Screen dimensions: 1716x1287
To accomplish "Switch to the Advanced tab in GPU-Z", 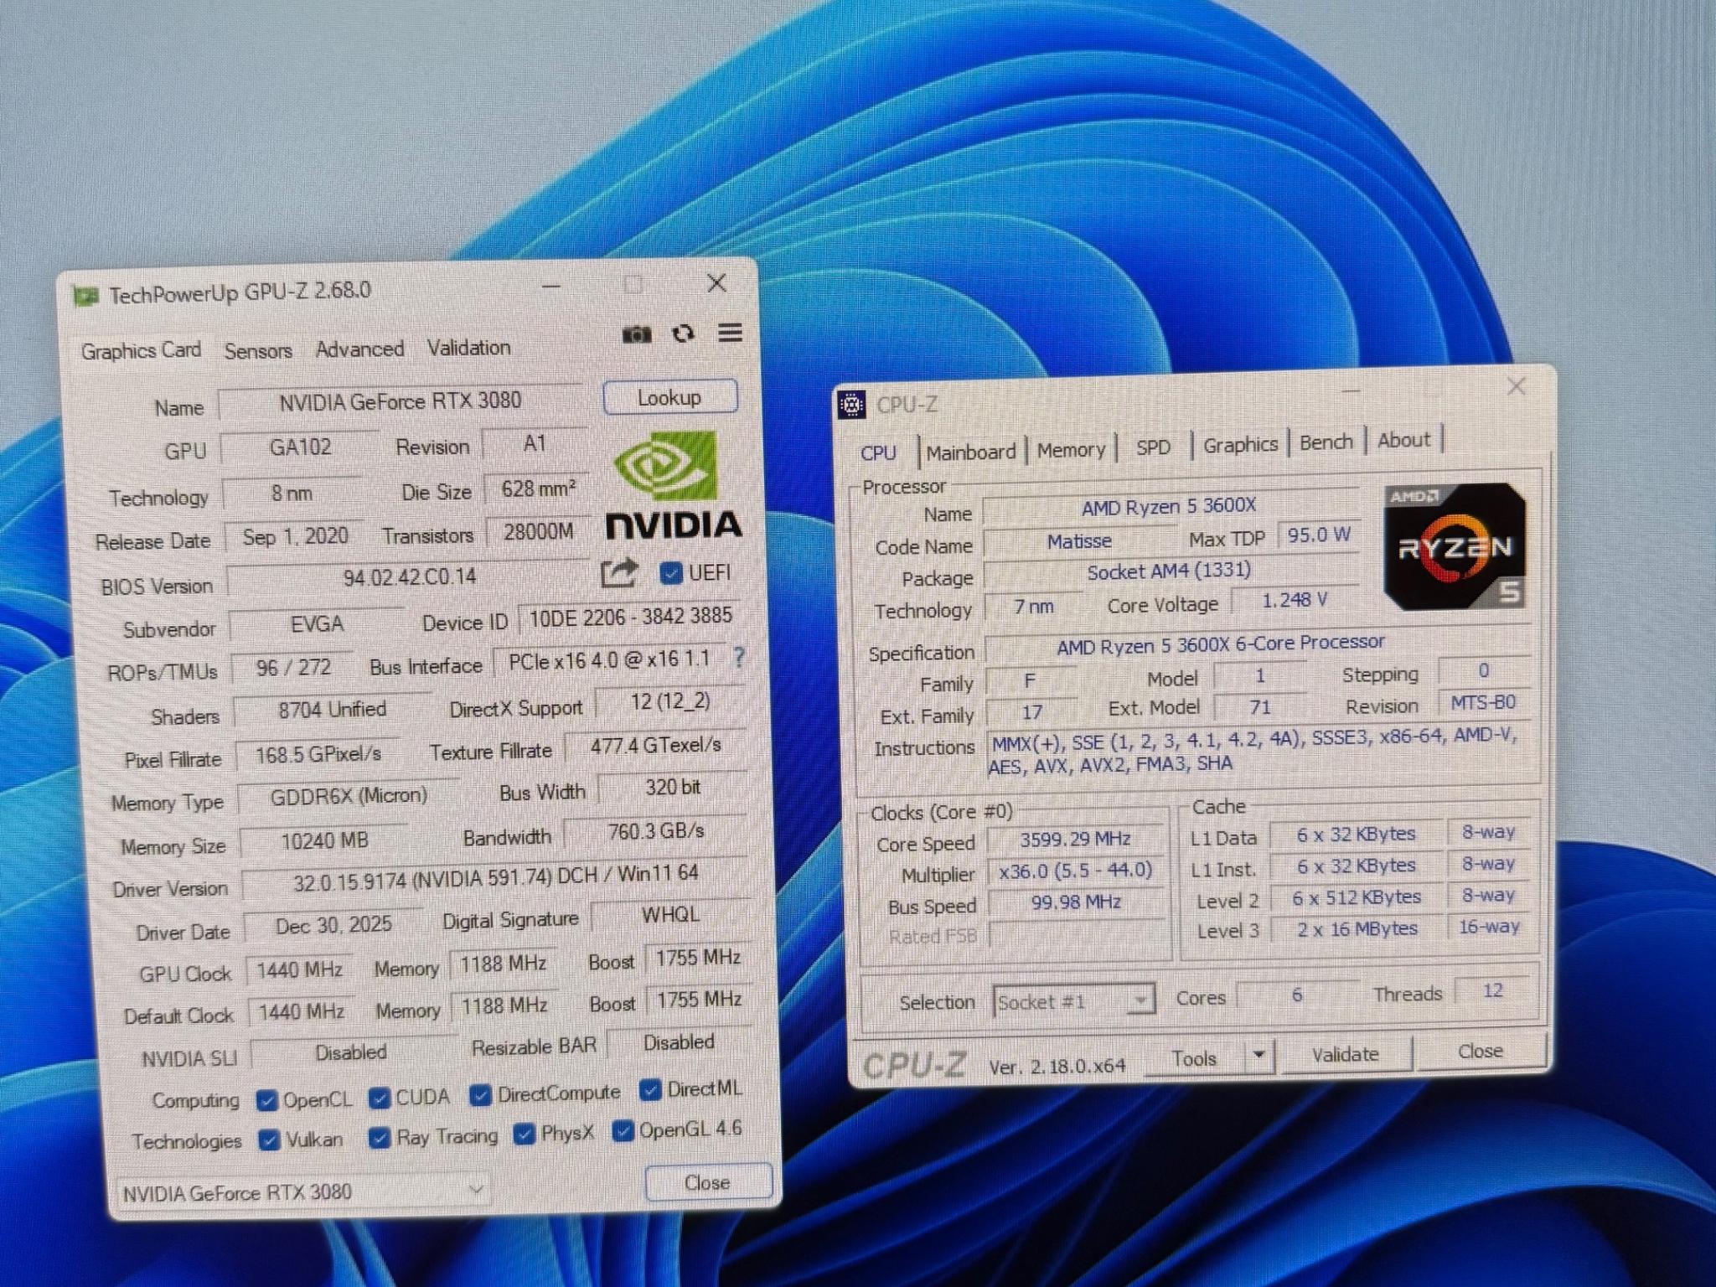I will tap(359, 349).
